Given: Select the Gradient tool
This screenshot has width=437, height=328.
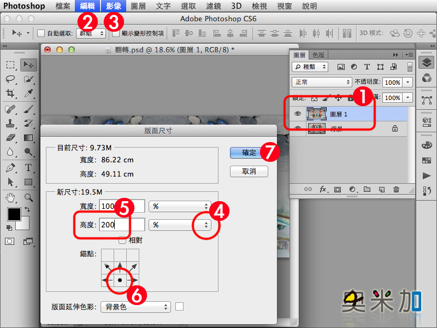Looking at the screenshot, I should pos(28,138).
